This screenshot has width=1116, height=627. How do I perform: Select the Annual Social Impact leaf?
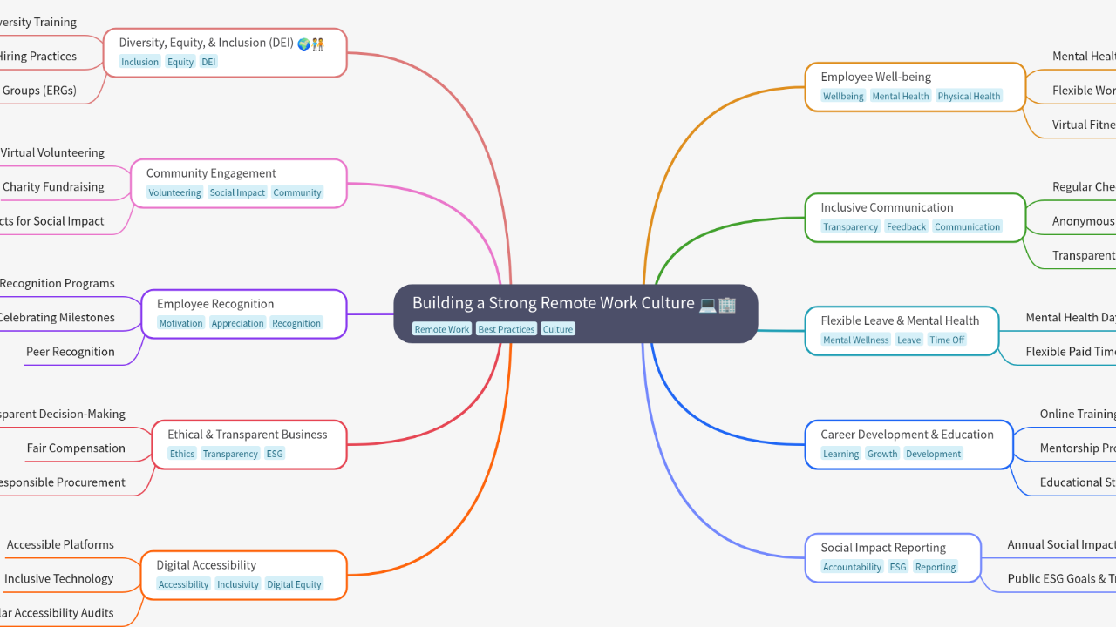pyautogui.click(x=1062, y=545)
